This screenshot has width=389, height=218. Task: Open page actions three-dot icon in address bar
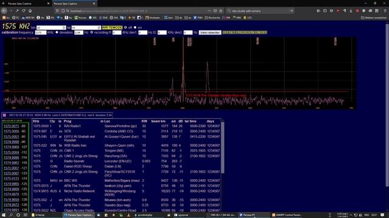[x=209, y=11]
